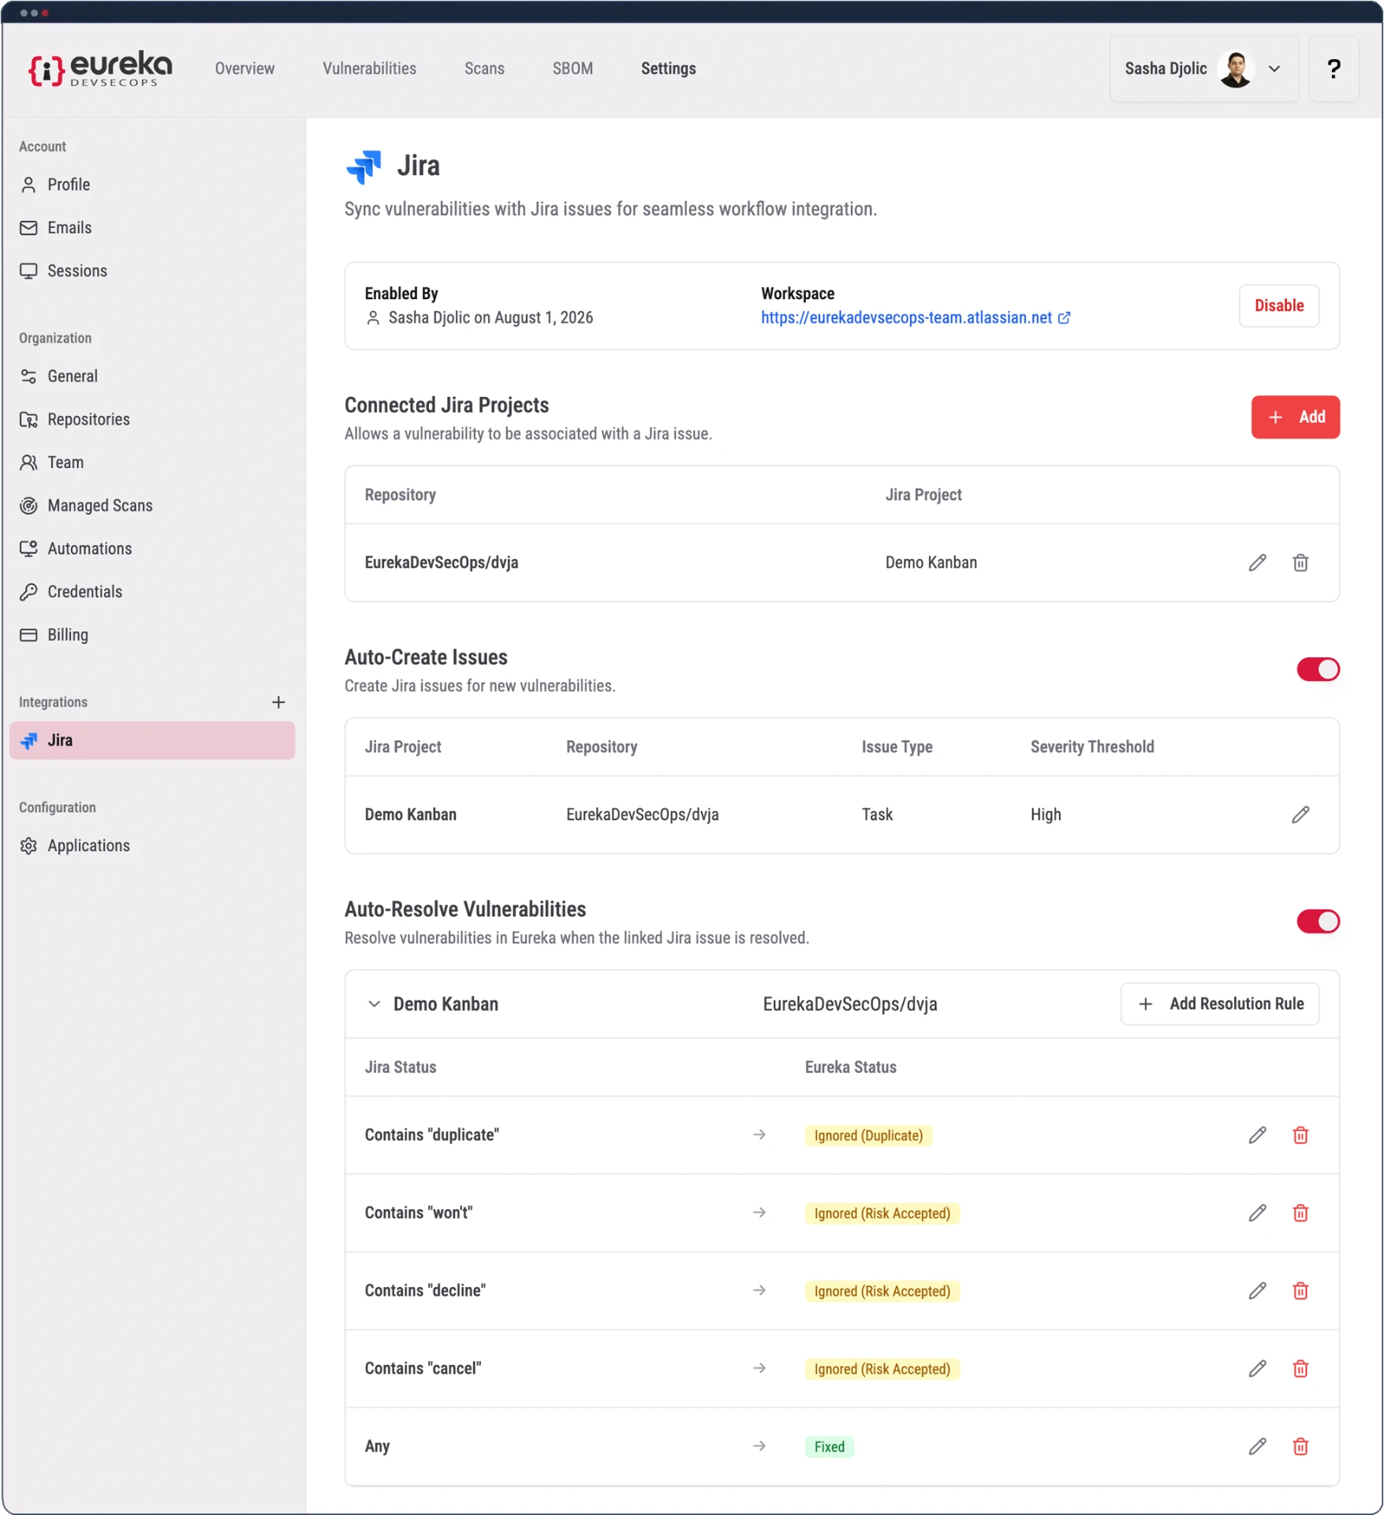Click the Sessions monitor icon
The height and width of the screenshot is (1515, 1384).
coord(28,271)
